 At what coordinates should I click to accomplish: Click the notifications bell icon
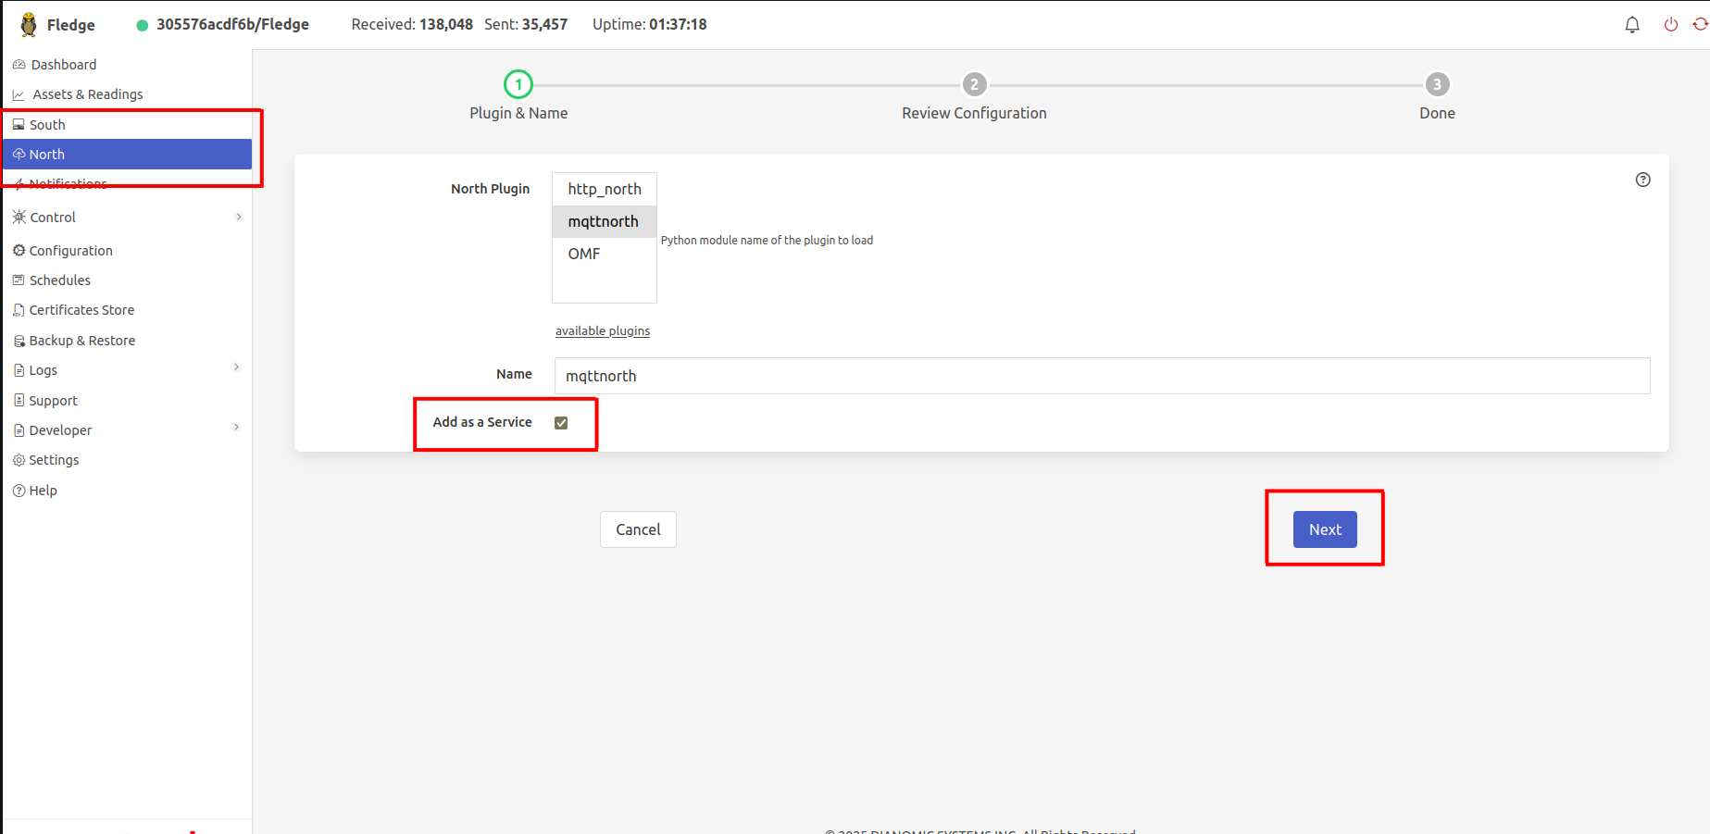[1632, 25]
